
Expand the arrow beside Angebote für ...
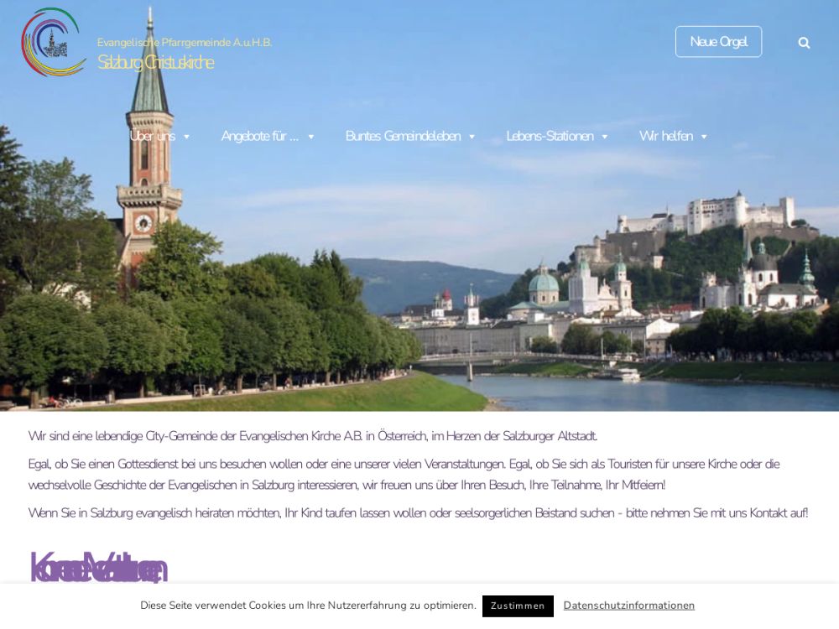310,137
